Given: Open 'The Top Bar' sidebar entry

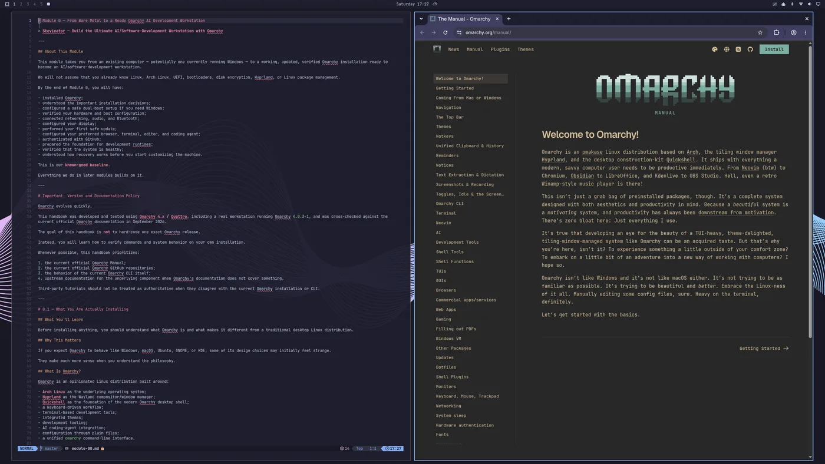Looking at the screenshot, I should (450, 117).
